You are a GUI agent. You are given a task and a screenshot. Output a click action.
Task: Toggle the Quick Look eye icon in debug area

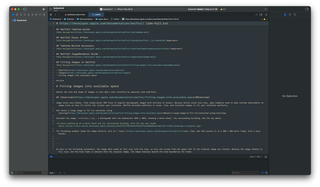[x=60, y=173]
